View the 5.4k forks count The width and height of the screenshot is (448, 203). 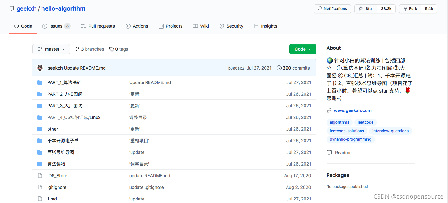[429, 9]
